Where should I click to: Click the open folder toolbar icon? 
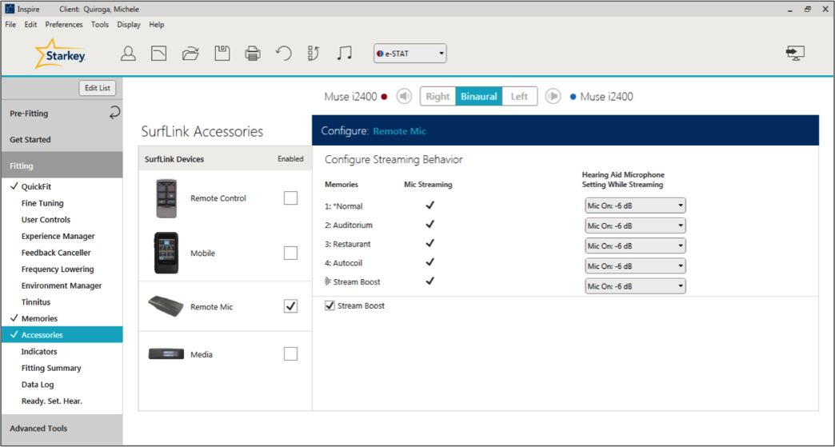(190, 54)
